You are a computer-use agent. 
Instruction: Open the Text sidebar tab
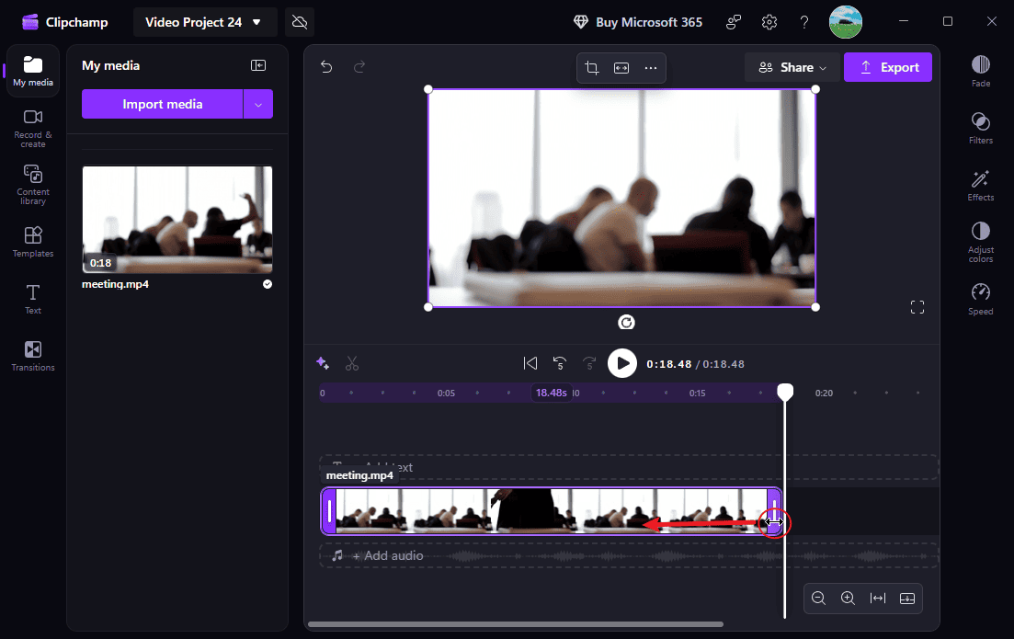click(33, 299)
